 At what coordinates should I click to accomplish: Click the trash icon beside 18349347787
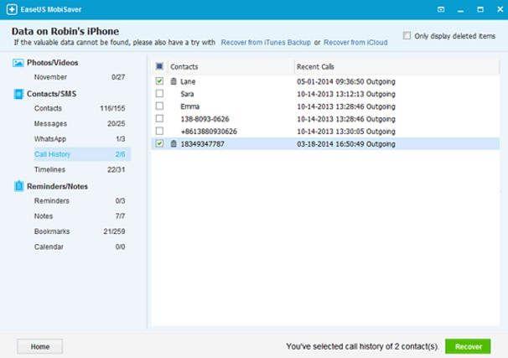click(x=174, y=144)
